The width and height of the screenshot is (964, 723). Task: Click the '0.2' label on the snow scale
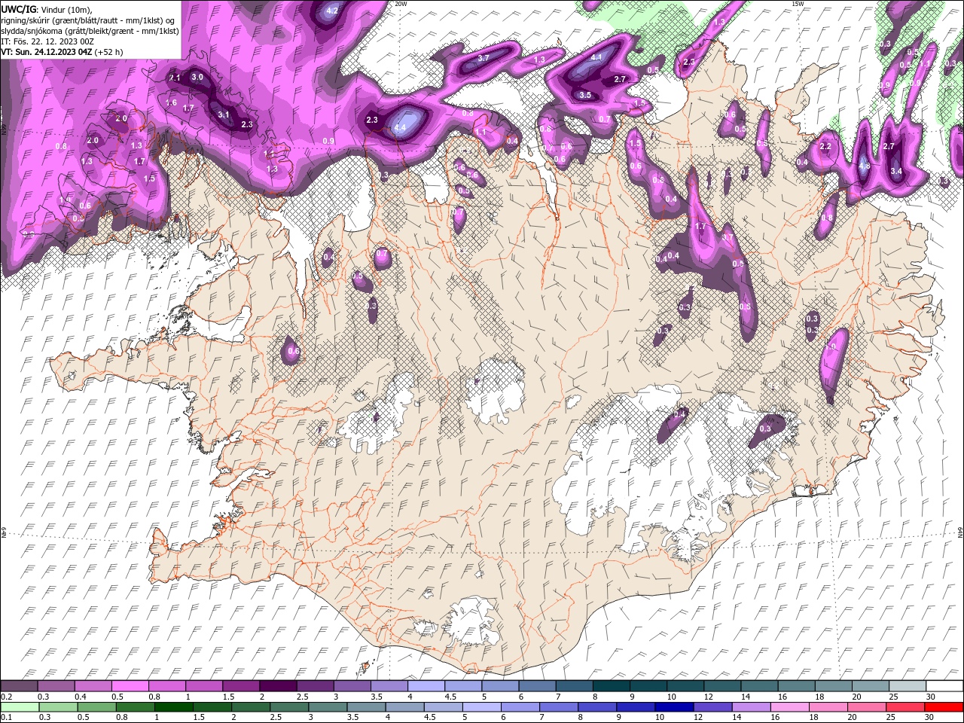tap(7, 697)
